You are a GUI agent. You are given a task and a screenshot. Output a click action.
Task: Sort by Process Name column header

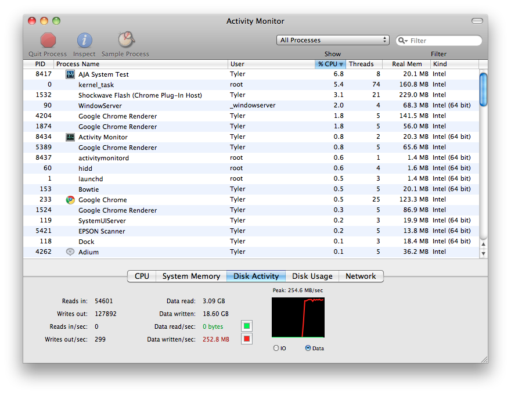click(141, 64)
